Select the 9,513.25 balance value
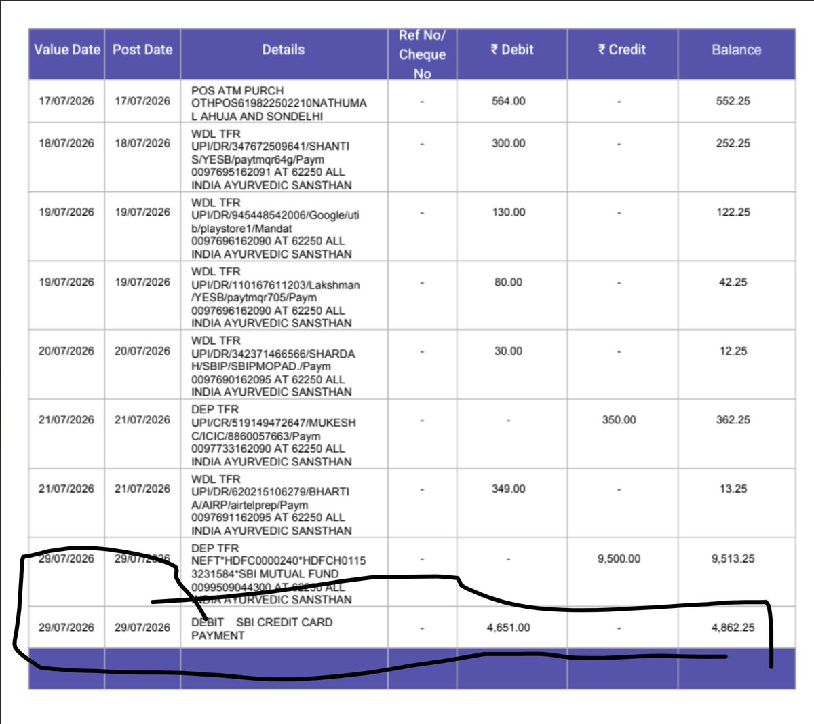The height and width of the screenshot is (724, 814). (x=733, y=558)
